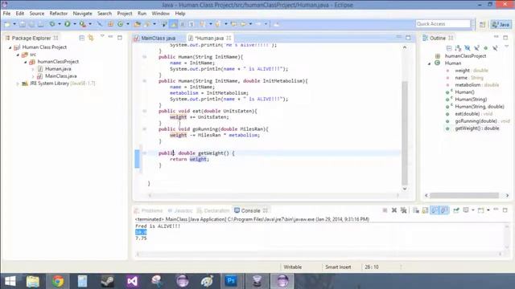Open Outline view menu triangle
515x289 pixels.
[x=506, y=47]
